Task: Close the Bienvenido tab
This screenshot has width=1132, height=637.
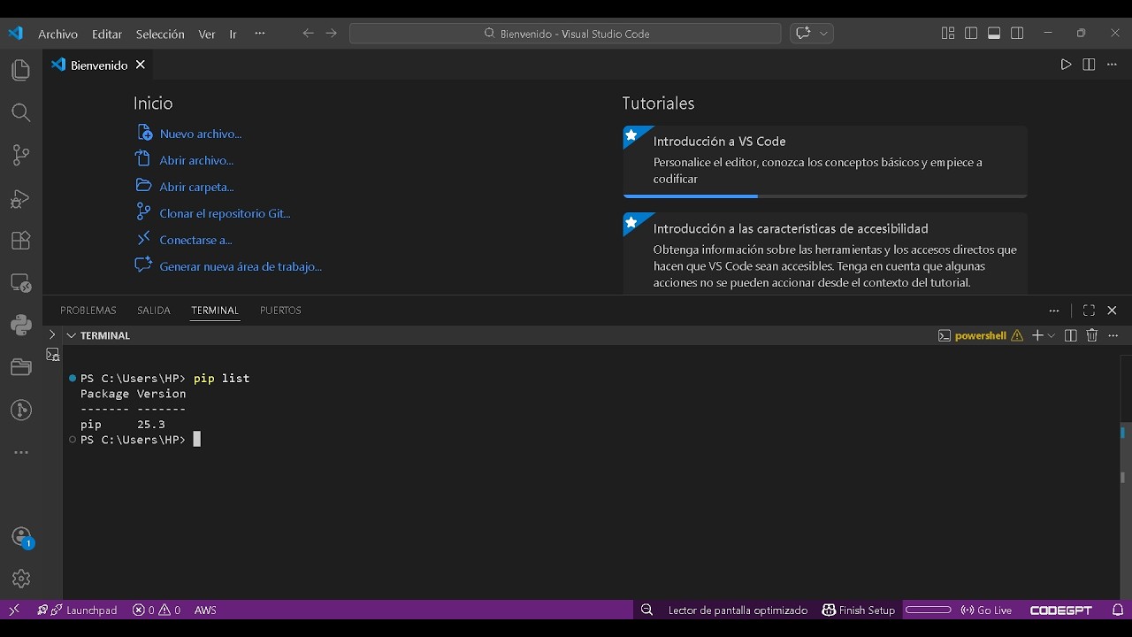Action: pyautogui.click(x=140, y=65)
